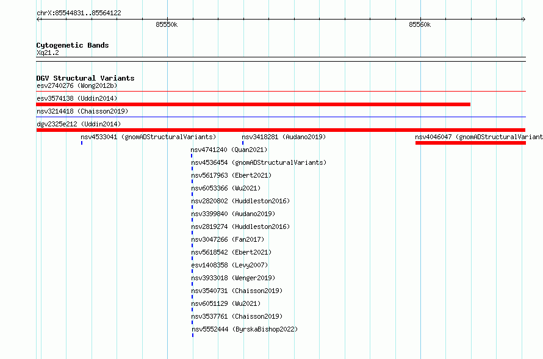543x359 pixels.
Task: Click the chrX:85544831..85564122 region label
Action: [79, 13]
